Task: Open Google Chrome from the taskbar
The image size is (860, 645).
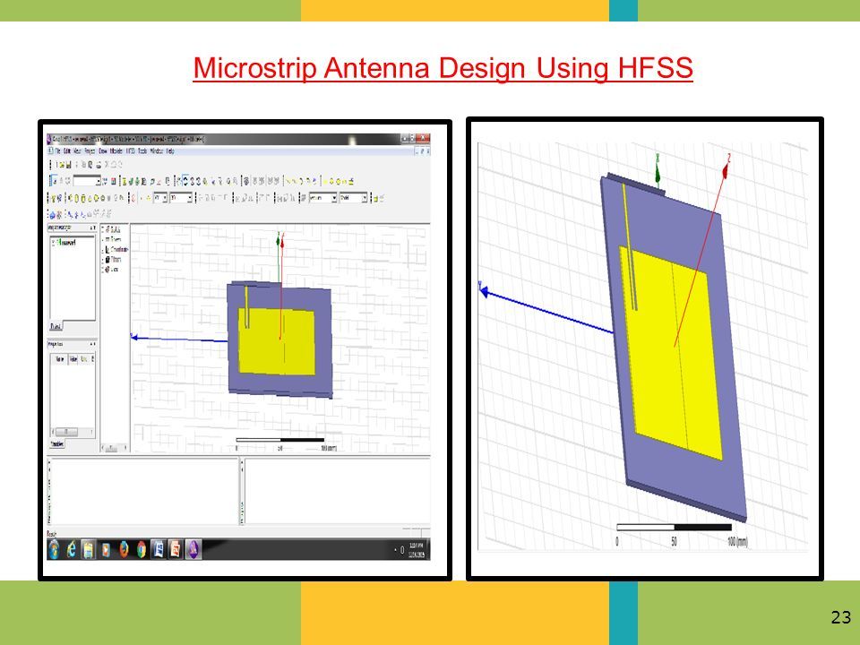Action: click(141, 549)
